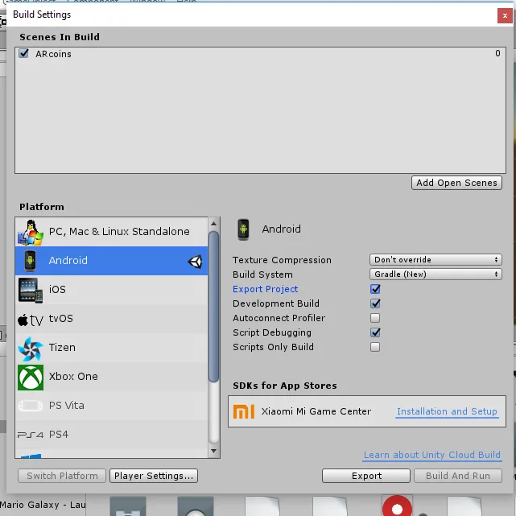
Task: Click the platform list scrollbar thumb
Action: pos(213,307)
